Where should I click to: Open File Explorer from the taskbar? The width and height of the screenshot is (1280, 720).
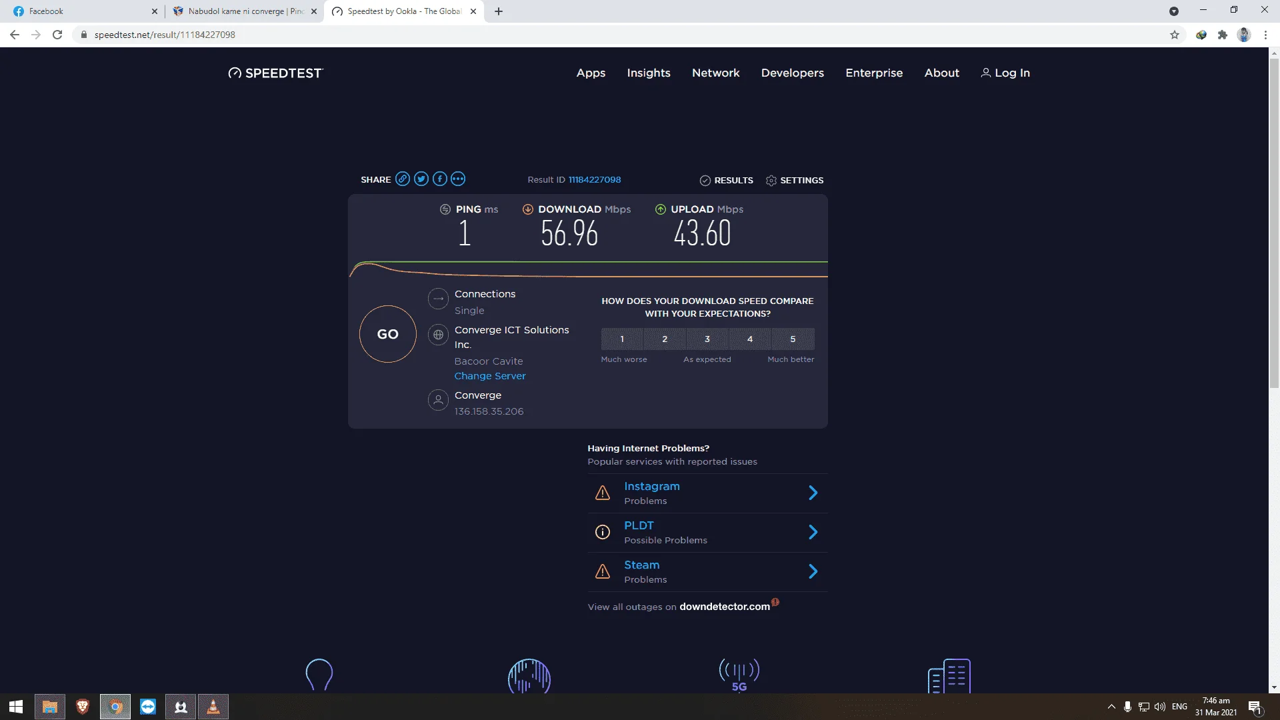click(50, 707)
